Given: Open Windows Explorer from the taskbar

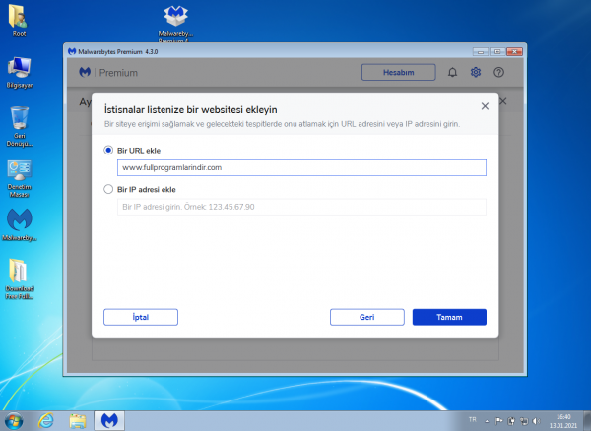Looking at the screenshot, I should point(77,420).
